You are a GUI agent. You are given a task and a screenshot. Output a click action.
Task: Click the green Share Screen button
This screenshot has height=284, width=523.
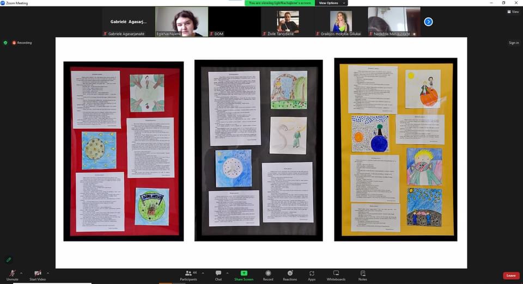[244, 275]
